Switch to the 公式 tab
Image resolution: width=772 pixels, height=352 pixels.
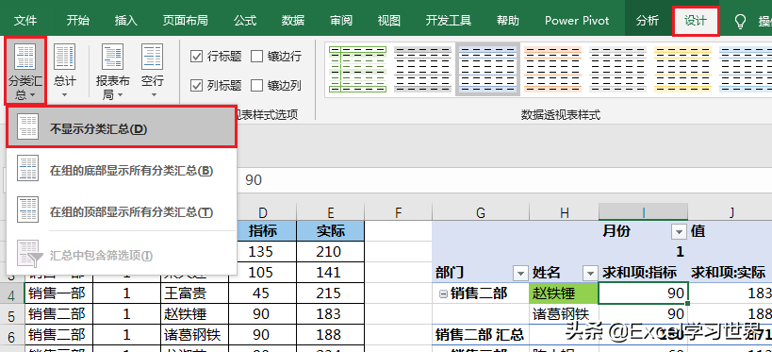pyautogui.click(x=245, y=20)
